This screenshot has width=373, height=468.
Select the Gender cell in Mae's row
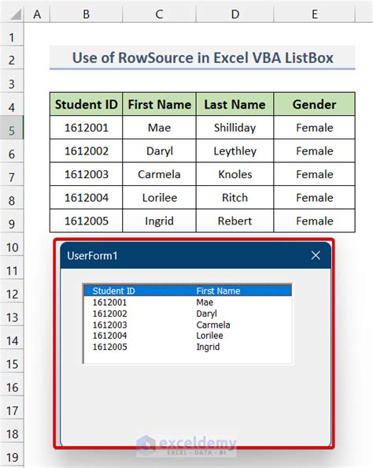(x=315, y=128)
